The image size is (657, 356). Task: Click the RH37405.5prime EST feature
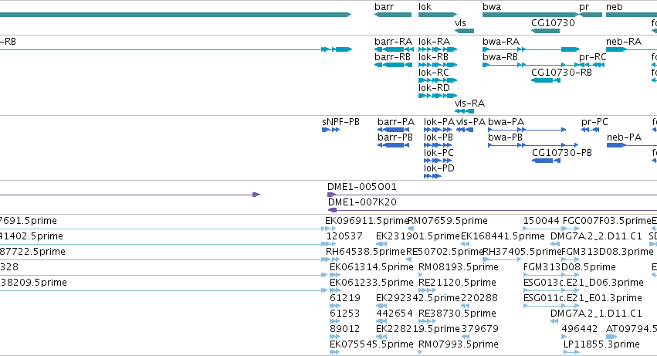point(502,259)
